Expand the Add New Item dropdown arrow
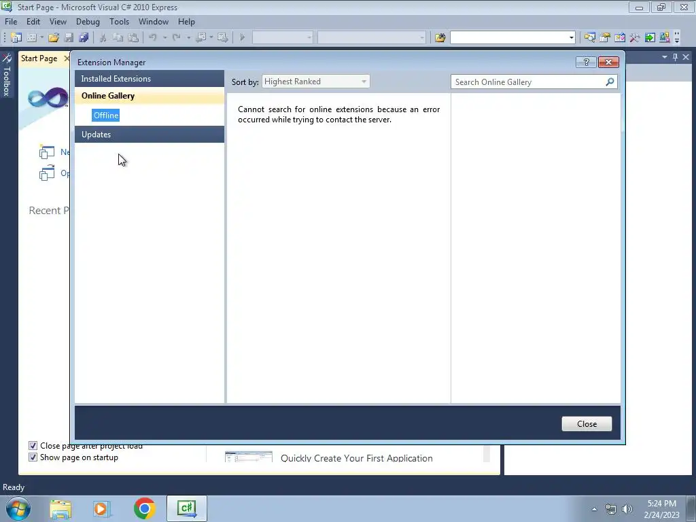This screenshot has width=696, height=522. pos(41,38)
